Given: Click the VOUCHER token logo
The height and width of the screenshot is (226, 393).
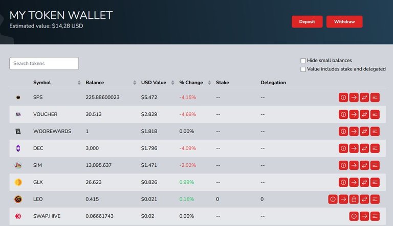Looking at the screenshot, I should click(18, 114).
